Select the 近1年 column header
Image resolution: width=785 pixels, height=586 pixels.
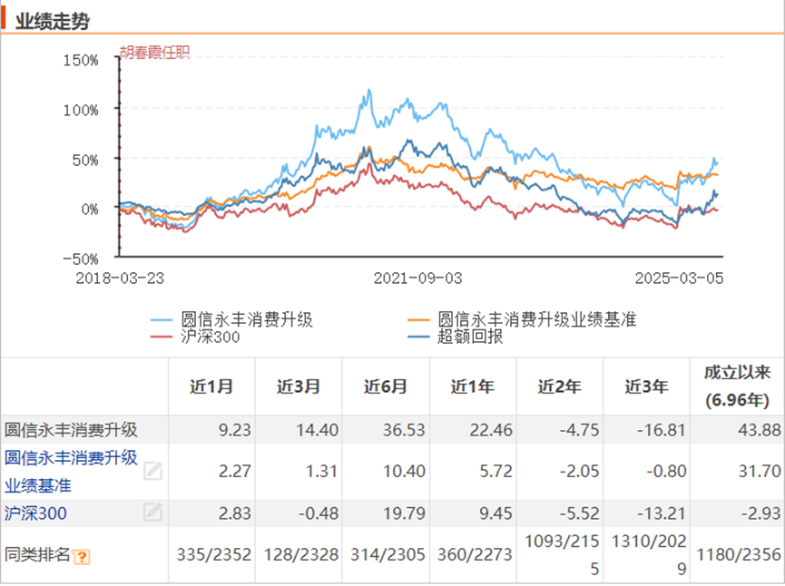(x=473, y=386)
